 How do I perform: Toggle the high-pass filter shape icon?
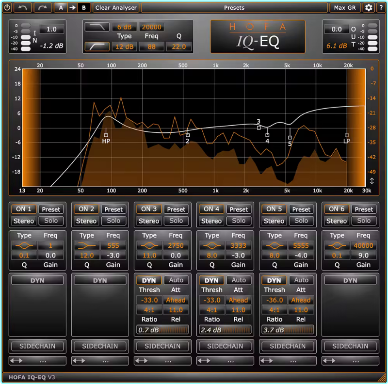[97, 47]
